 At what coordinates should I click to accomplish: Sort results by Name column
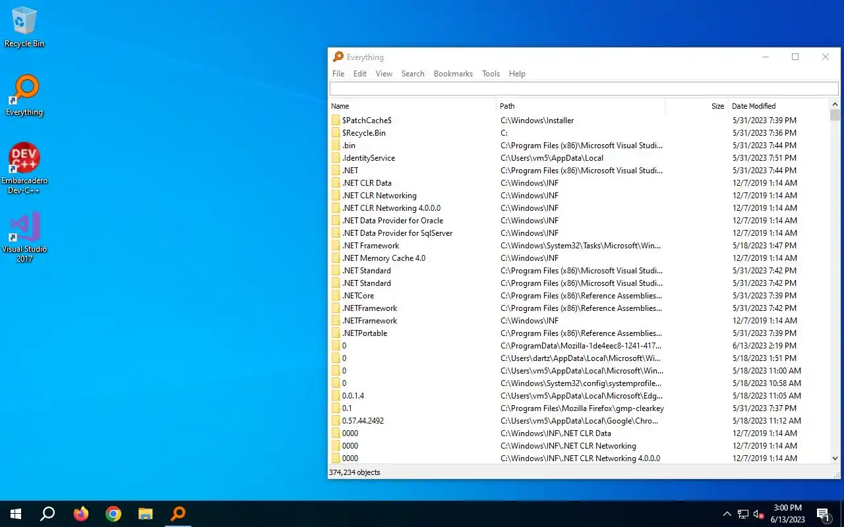point(413,106)
